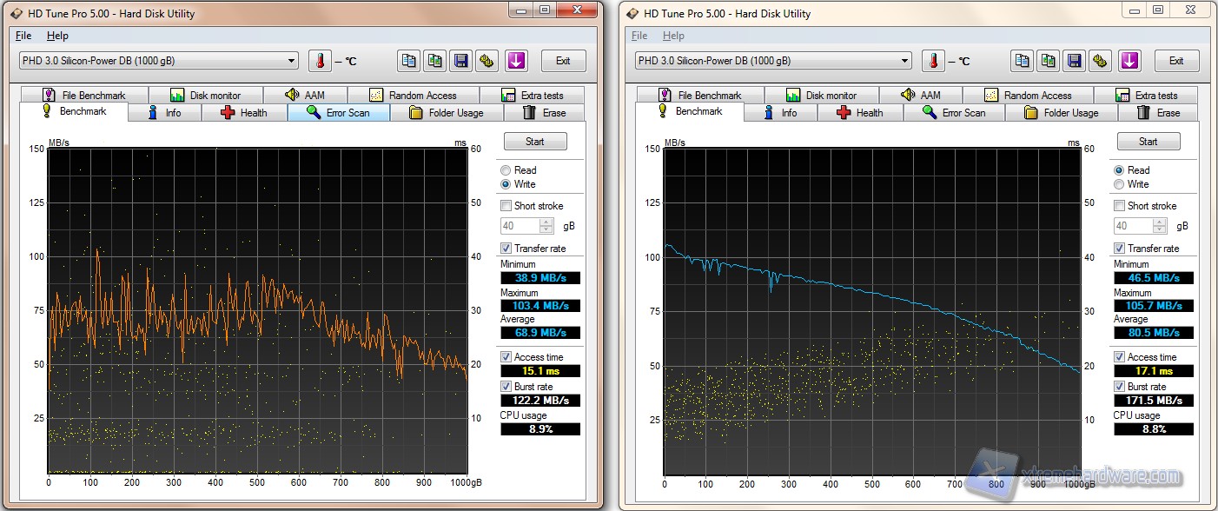Click purple down-arrow icon in left window
Screen dimensions: 1218x511
coord(516,61)
